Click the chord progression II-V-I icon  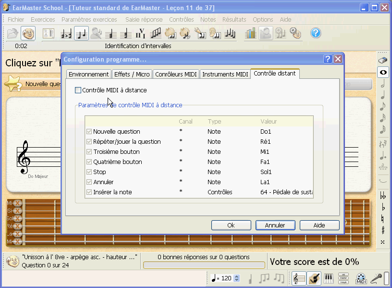pyautogui.click(x=140, y=33)
